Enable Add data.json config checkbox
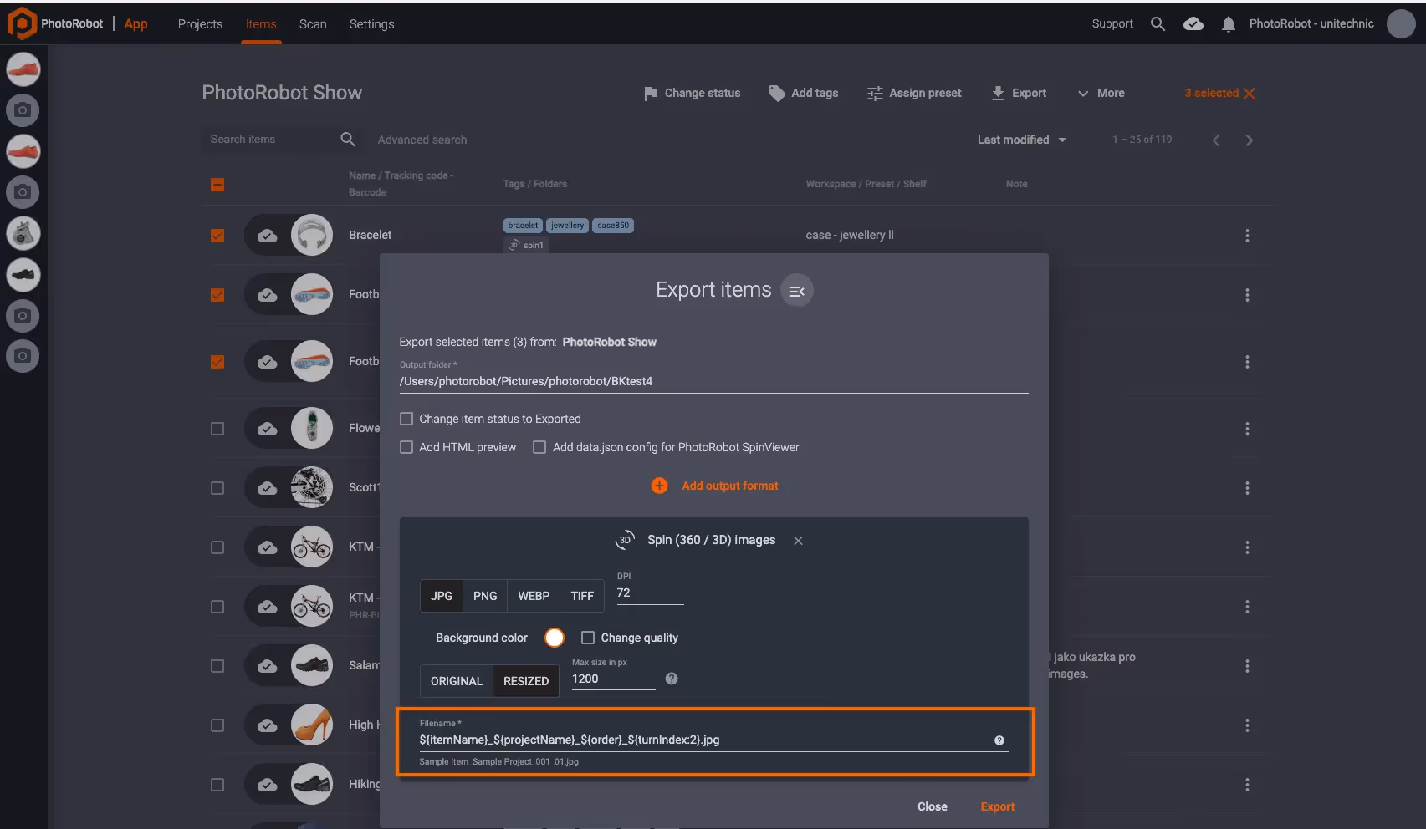Image resolution: width=1426 pixels, height=829 pixels. (539, 447)
